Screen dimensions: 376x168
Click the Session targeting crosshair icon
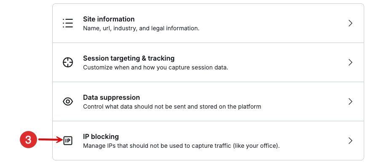coord(68,62)
